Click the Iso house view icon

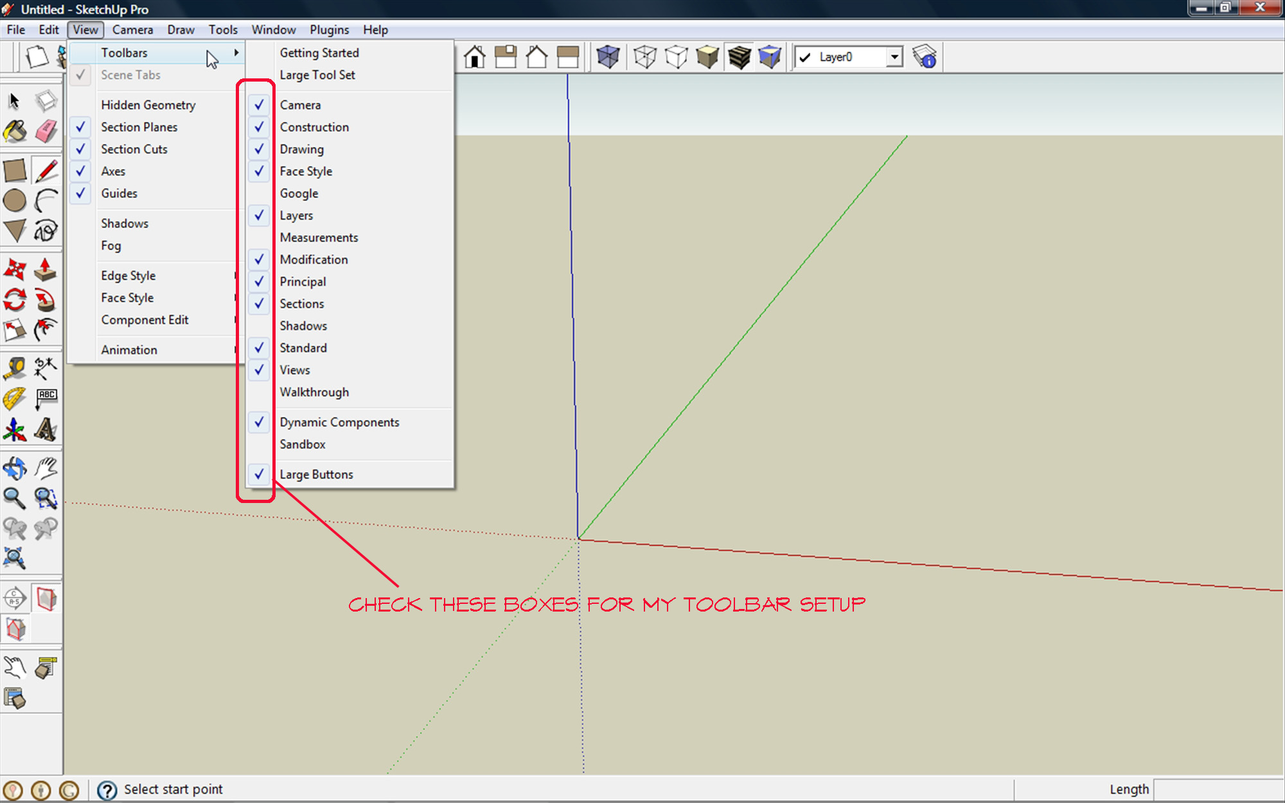[475, 57]
